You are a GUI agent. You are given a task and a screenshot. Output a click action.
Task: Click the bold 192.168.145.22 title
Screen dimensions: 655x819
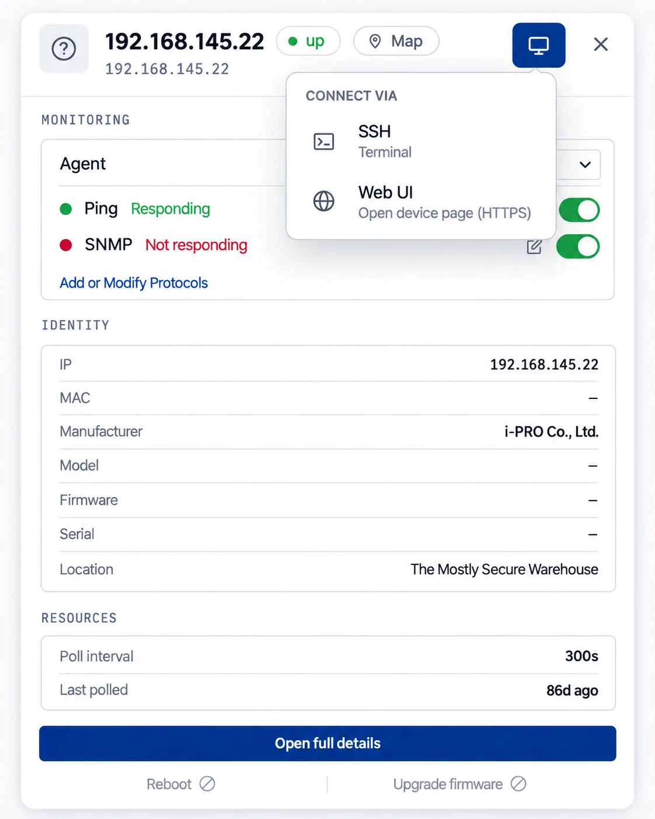184,41
